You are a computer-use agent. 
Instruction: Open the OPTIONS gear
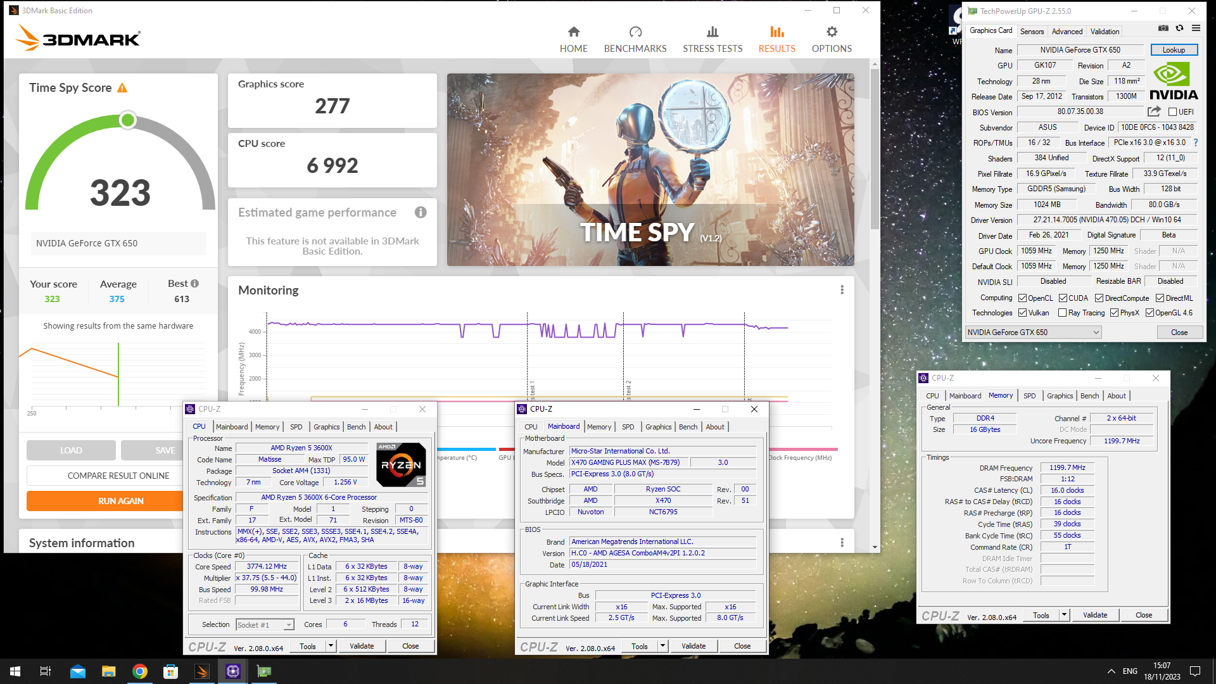(x=832, y=39)
